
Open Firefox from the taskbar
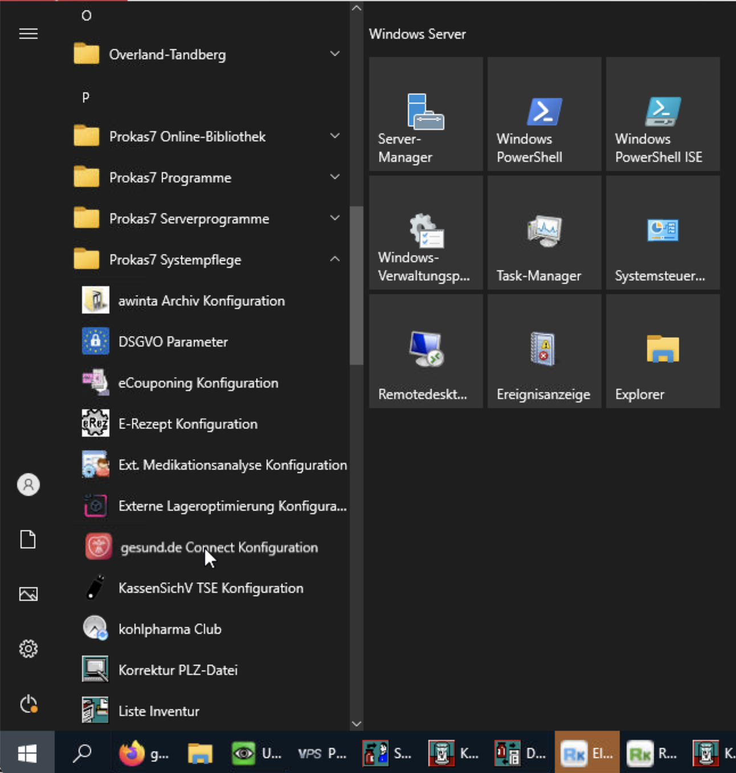pyautogui.click(x=144, y=753)
